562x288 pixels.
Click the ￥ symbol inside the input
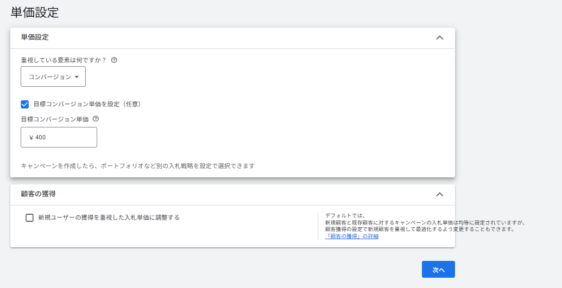[31, 137]
